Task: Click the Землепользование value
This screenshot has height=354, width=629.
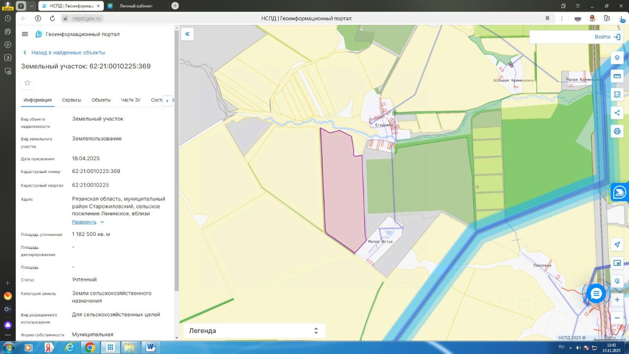Action: pyautogui.click(x=97, y=139)
